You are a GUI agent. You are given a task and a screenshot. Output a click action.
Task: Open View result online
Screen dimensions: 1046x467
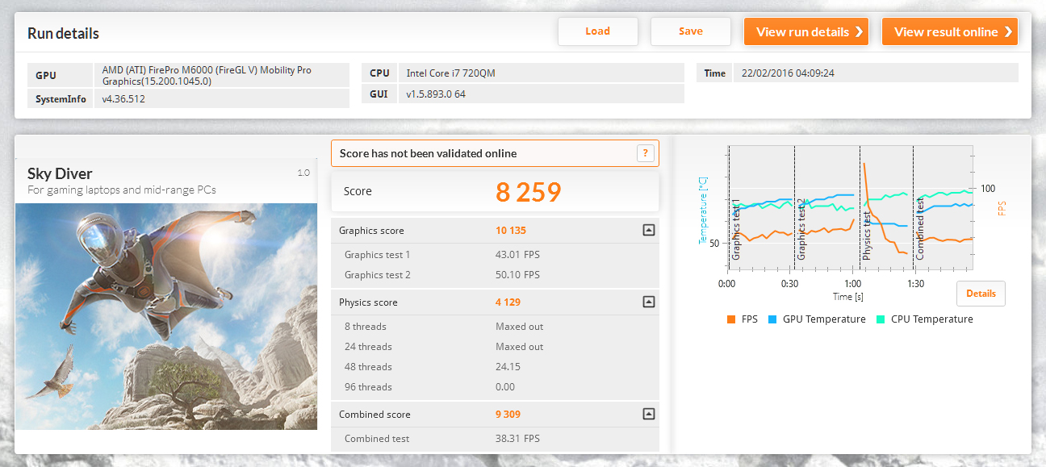pos(950,31)
